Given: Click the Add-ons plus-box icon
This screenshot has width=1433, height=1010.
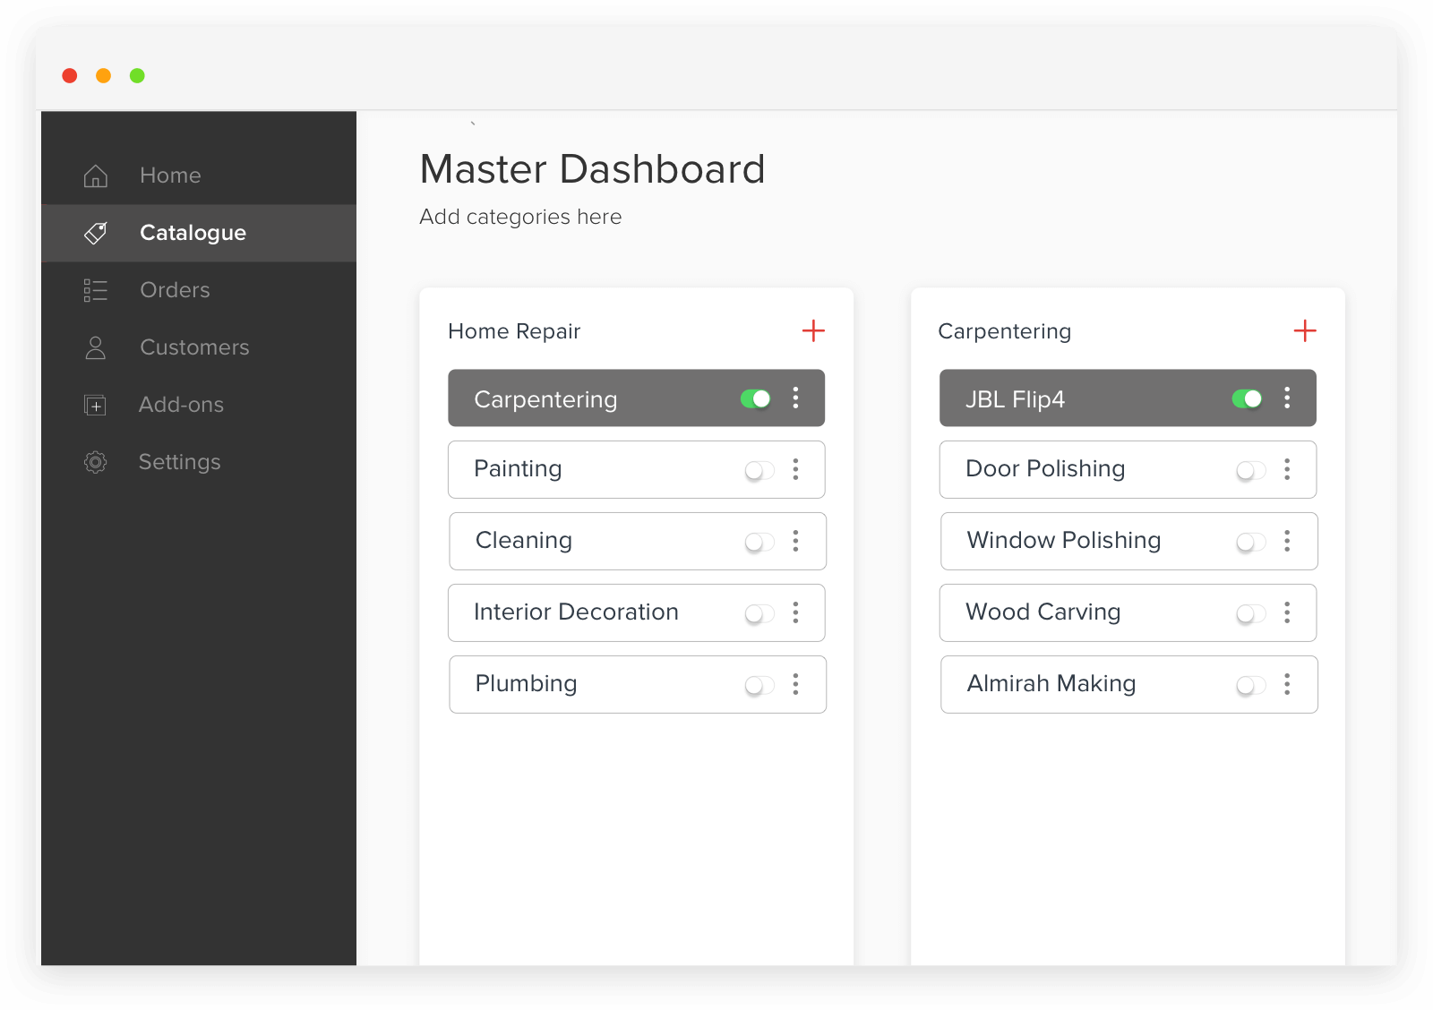Looking at the screenshot, I should coord(95,405).
